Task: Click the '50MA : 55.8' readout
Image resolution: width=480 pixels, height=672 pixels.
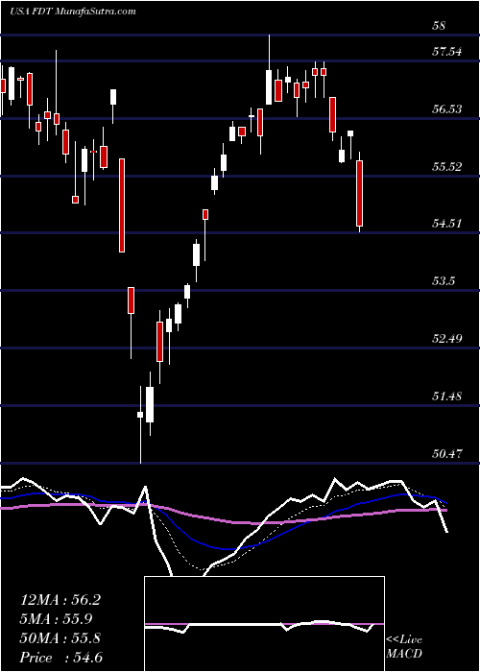Action: [60, 638]
